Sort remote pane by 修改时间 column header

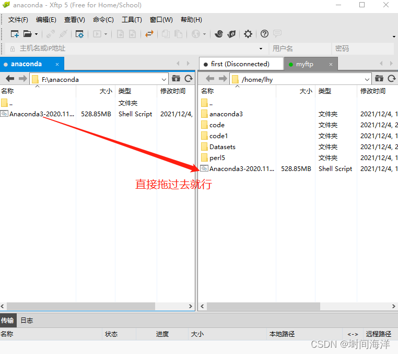(x=378, y=91)
